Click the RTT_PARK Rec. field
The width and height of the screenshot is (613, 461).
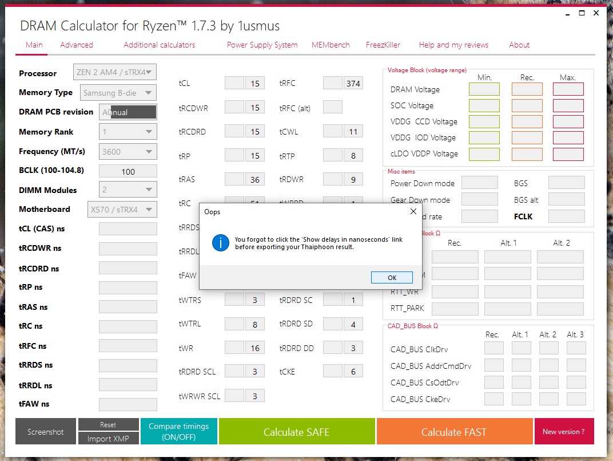(x=455, y=309)
